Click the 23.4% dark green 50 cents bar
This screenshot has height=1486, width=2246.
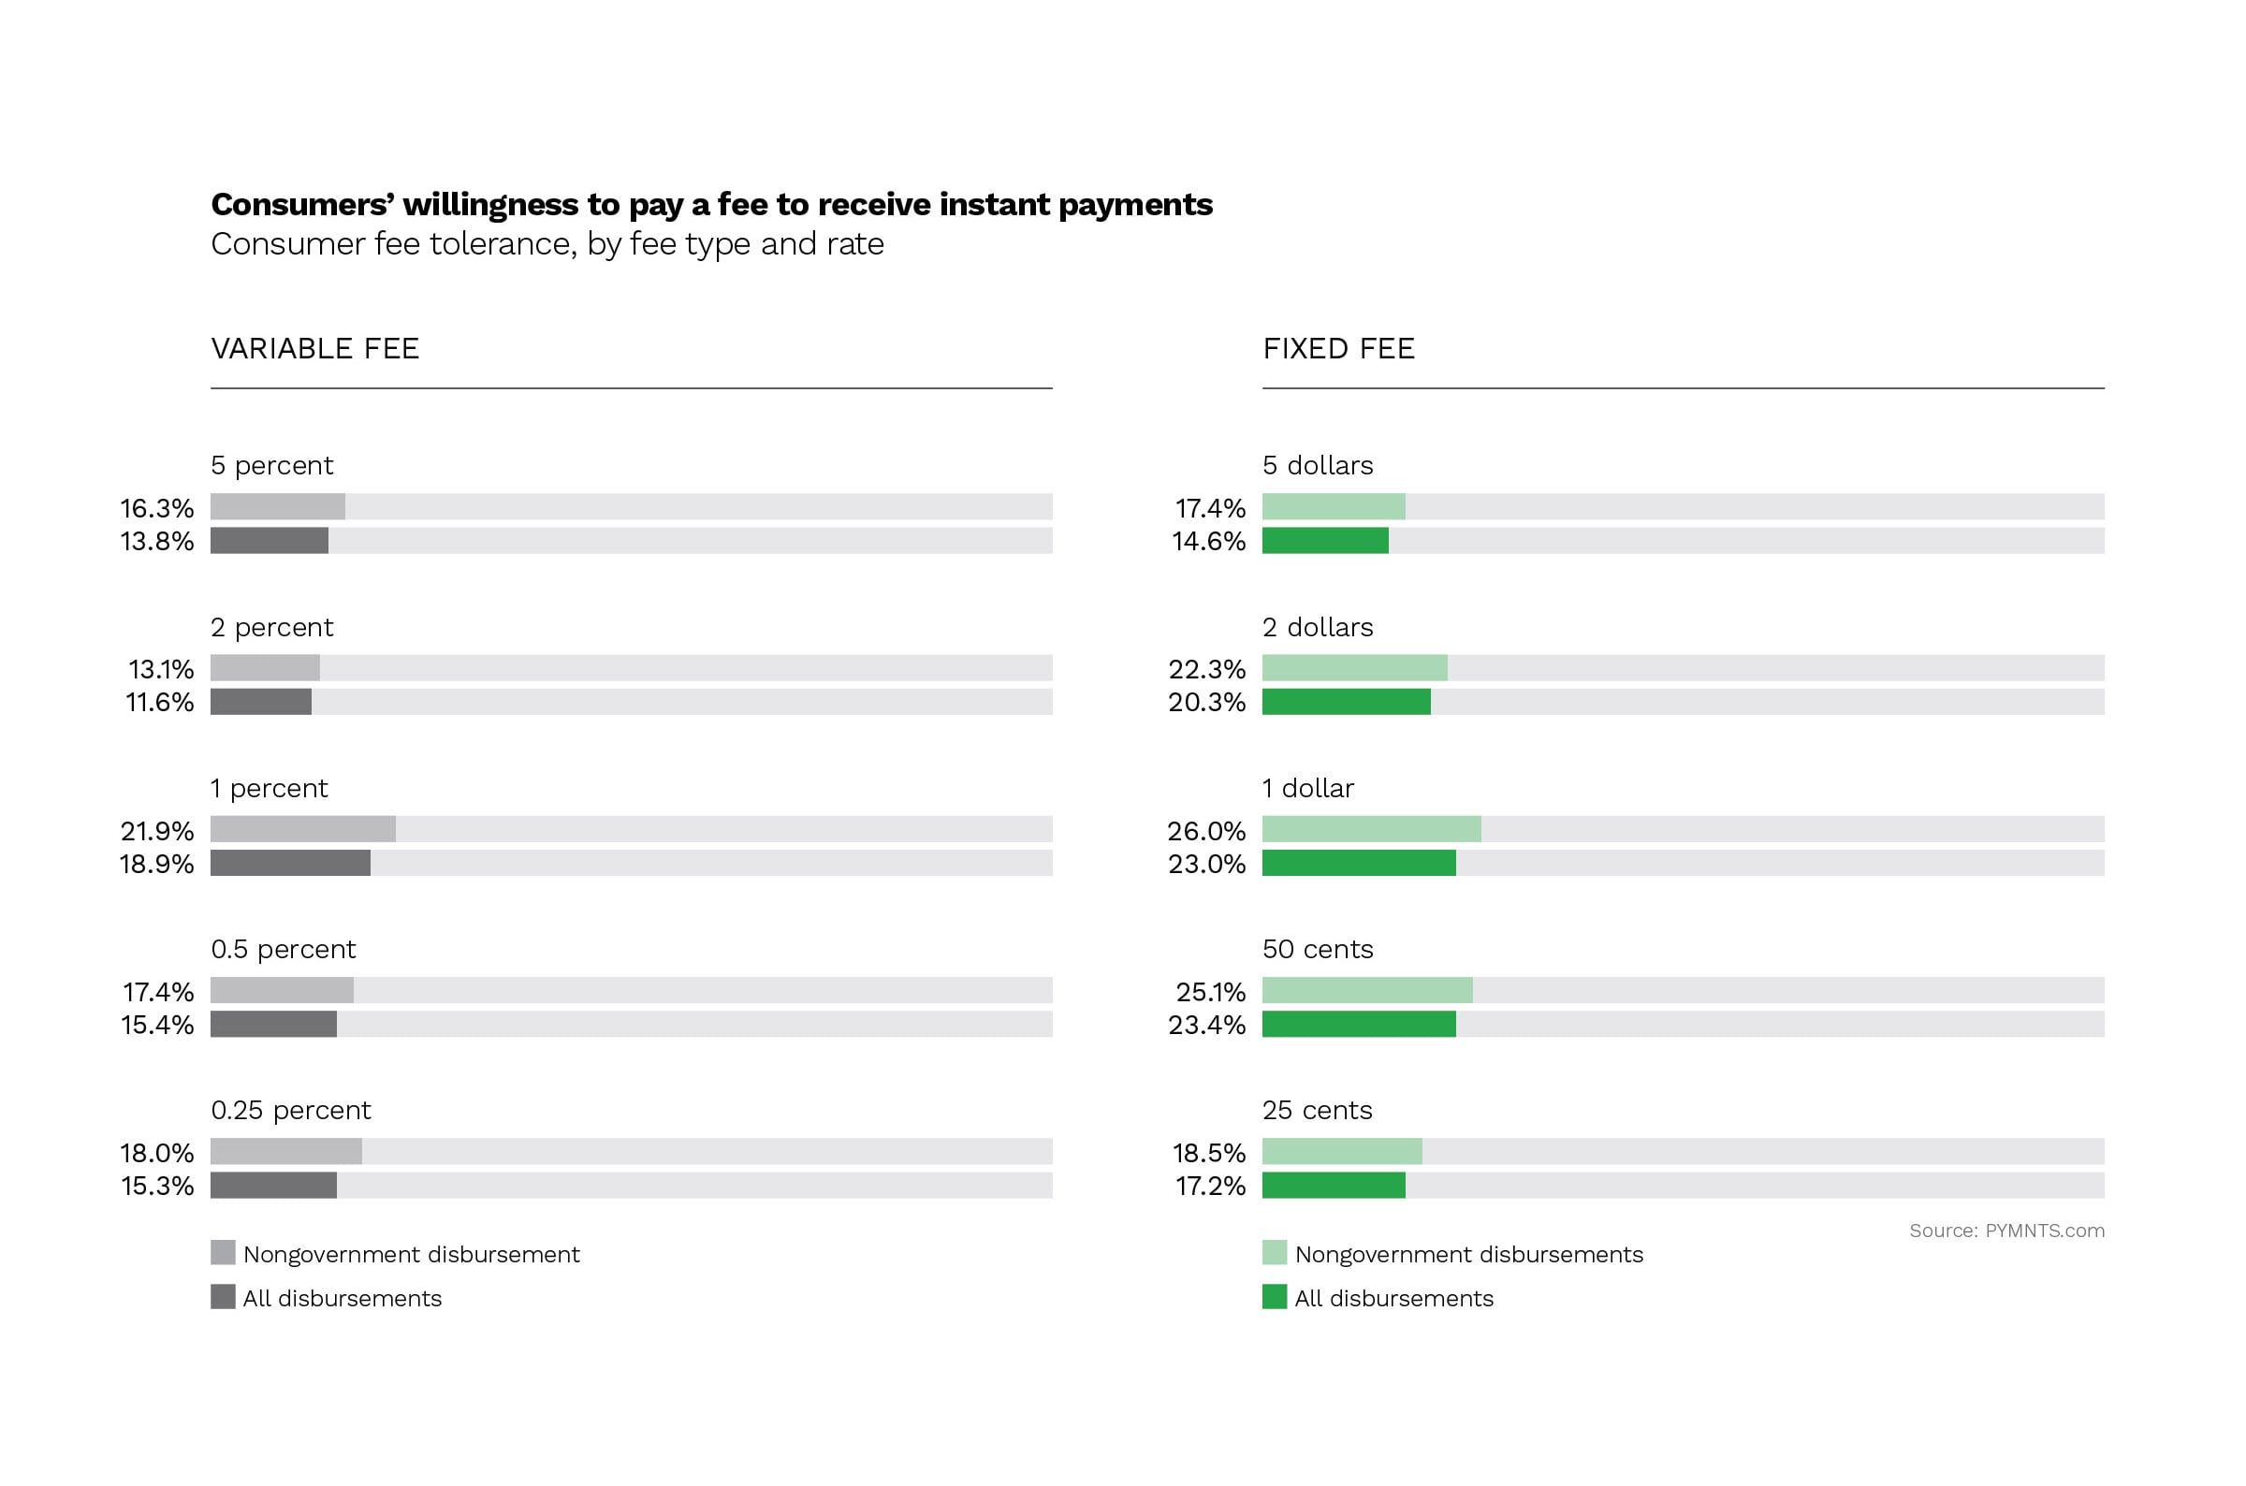tap(1359, 1024)
